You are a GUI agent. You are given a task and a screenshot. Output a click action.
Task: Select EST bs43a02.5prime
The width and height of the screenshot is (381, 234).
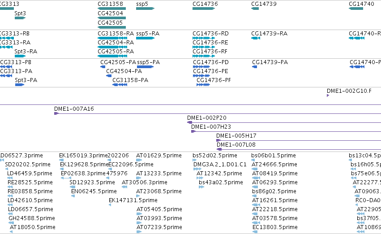[201, 187]
